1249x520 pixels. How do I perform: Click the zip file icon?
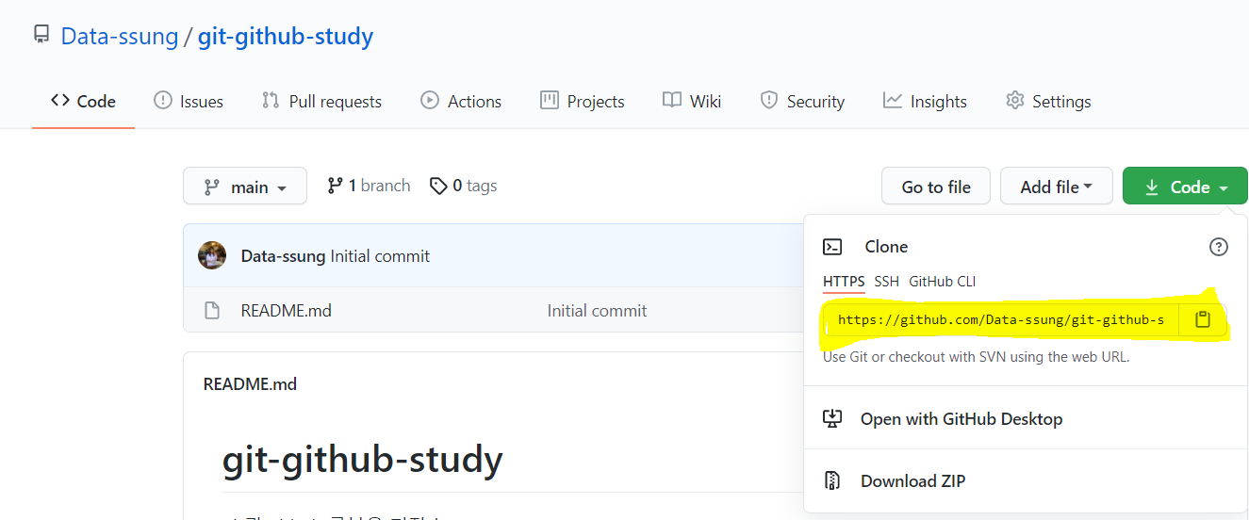pyautogui.click(x=832, y=480)
